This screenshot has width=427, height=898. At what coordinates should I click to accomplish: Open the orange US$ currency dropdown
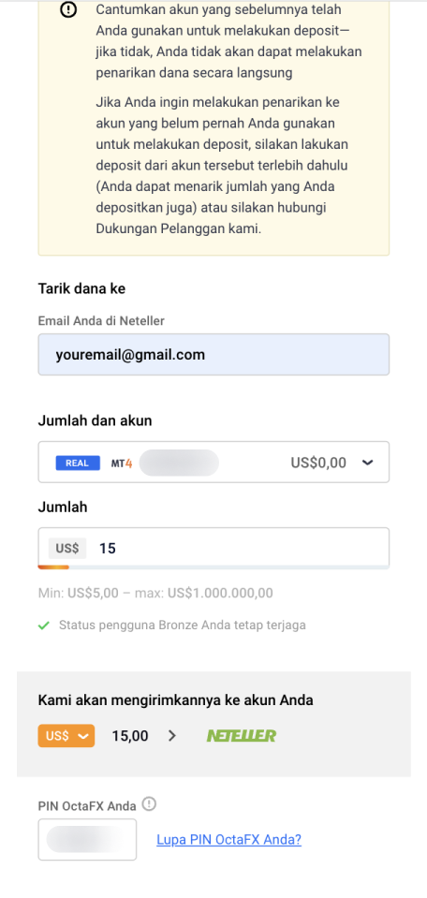(66, 736)
